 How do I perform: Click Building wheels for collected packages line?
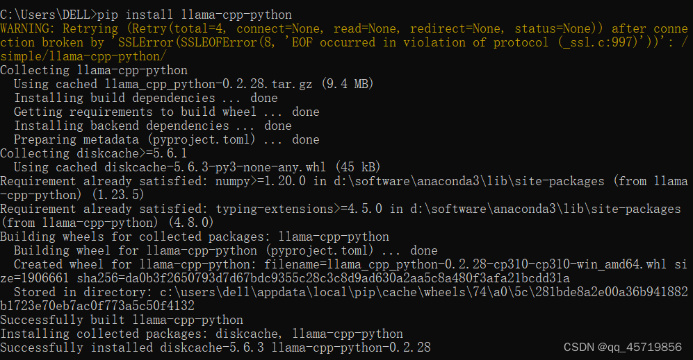(x=195, y=237)
